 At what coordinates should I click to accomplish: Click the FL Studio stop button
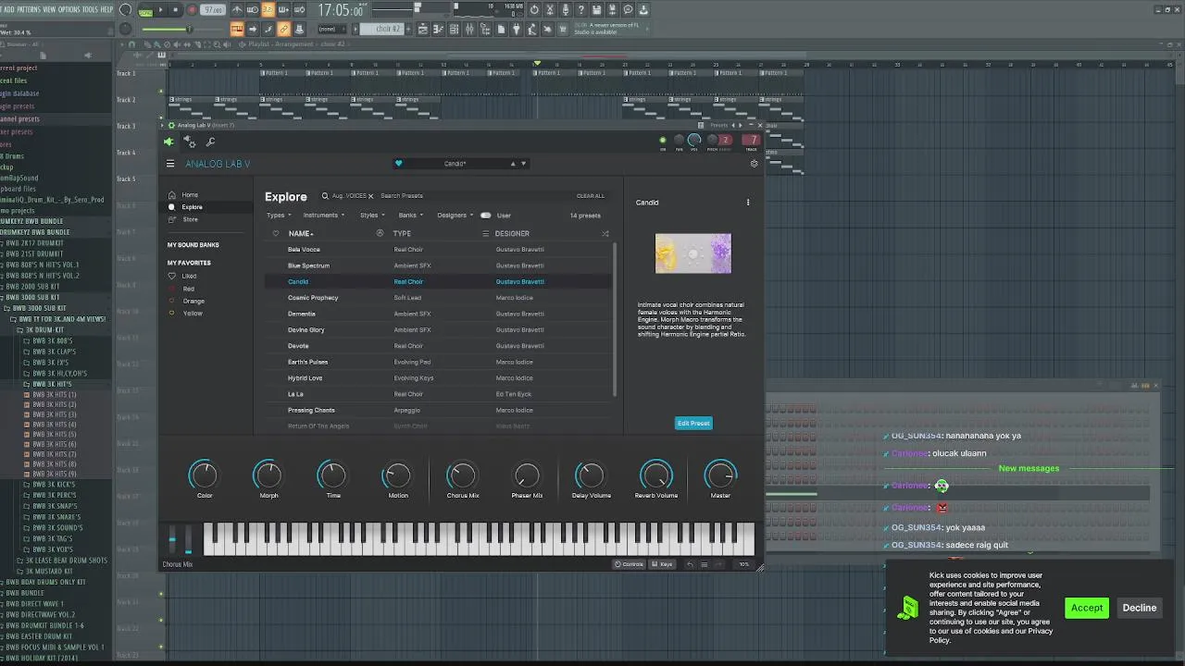(x=175, y=10)
